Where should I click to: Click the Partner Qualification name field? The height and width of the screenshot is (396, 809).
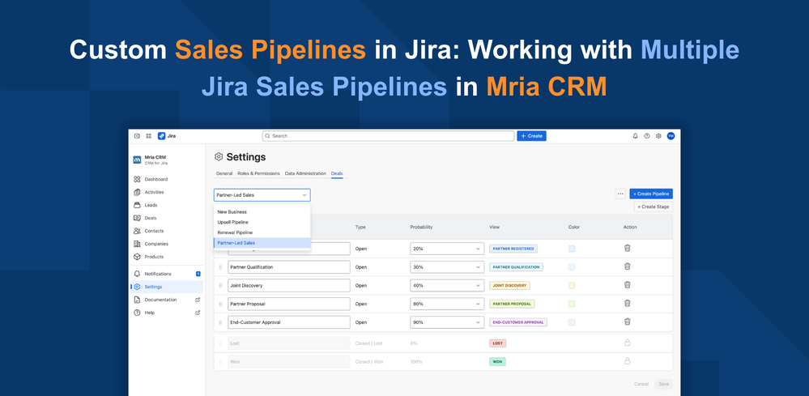(x=289, y=267)
